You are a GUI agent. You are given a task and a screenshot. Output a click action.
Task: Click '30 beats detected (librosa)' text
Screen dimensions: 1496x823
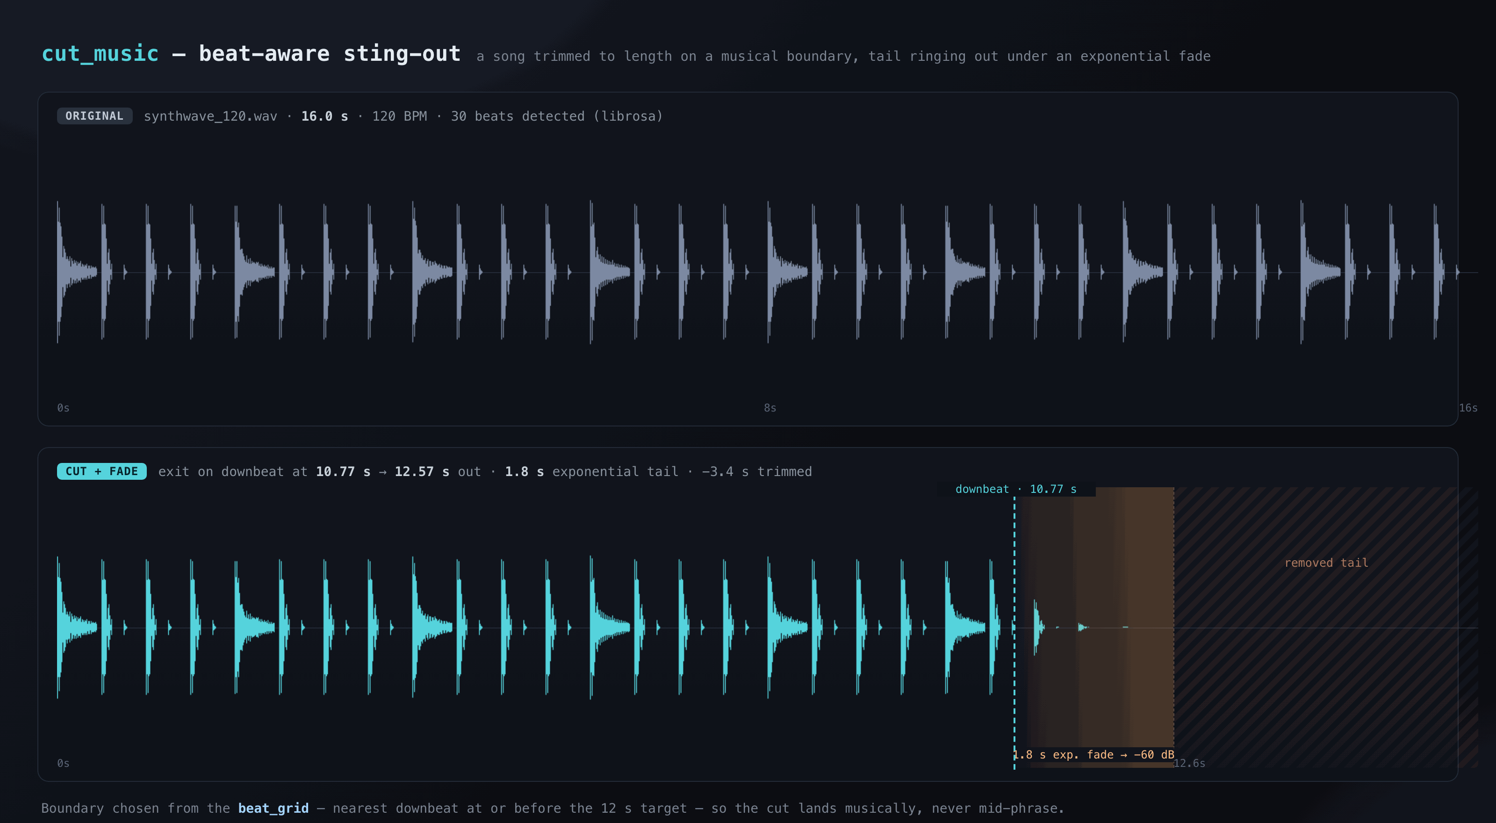click(557, 116)
